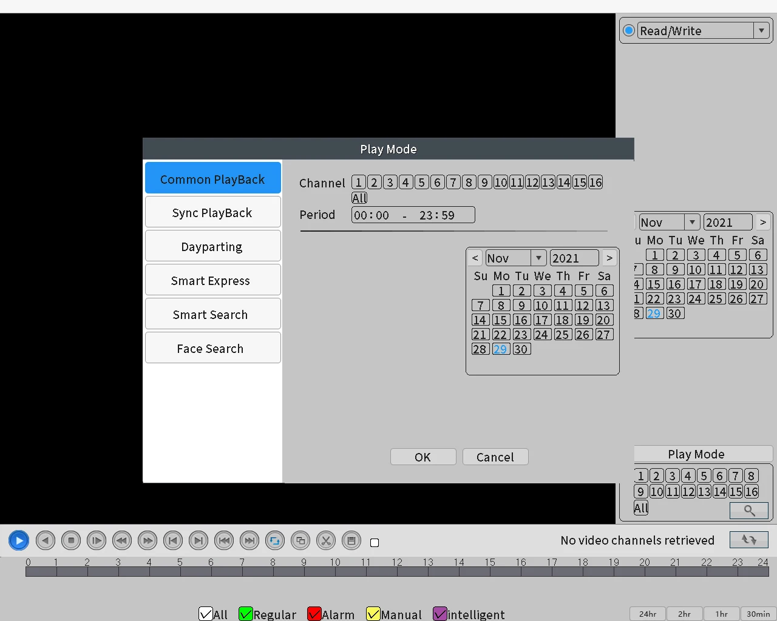Click the Period time range field

coord(413,215)
